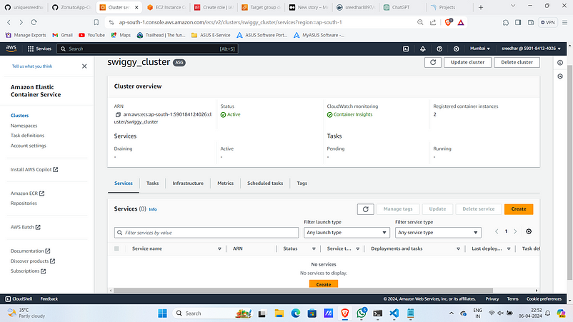This screenshot has width=573, height=322.
Task: Click the browser reload button
Action: point(34,22)
